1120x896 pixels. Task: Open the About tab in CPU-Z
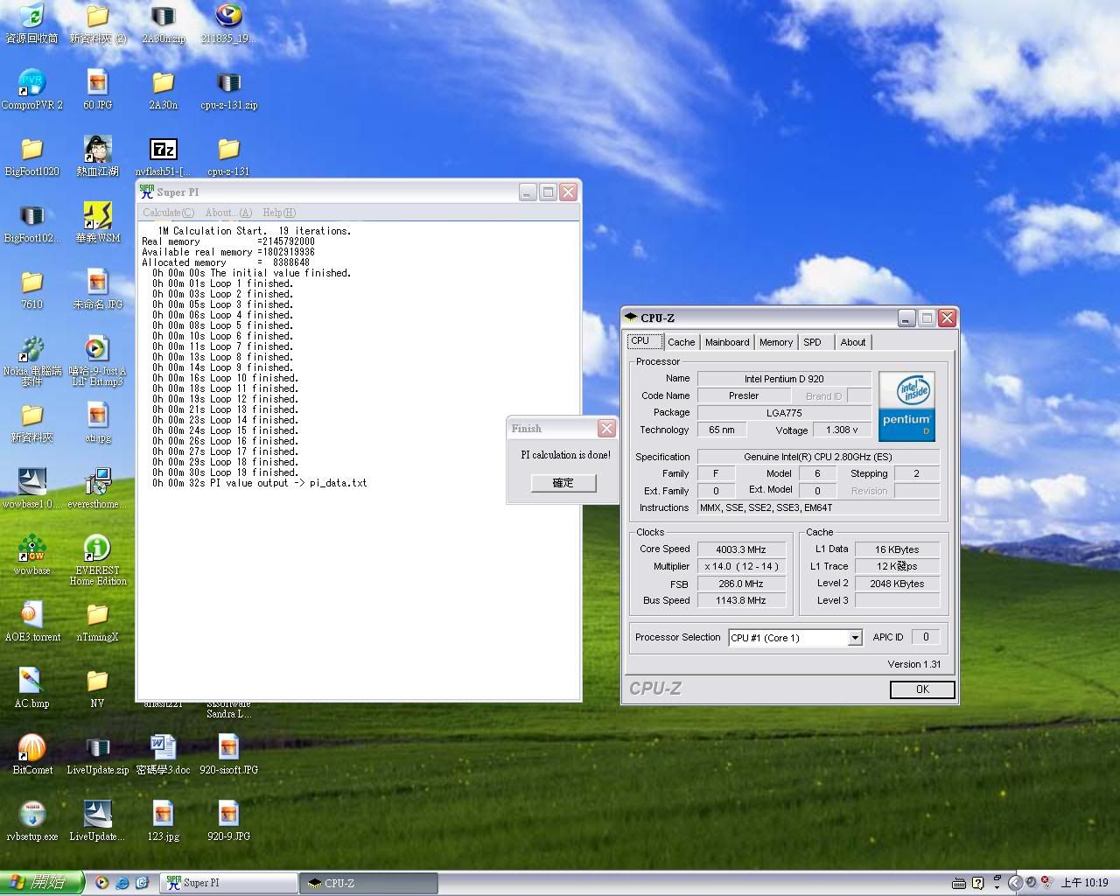click(x=853, y=342)
